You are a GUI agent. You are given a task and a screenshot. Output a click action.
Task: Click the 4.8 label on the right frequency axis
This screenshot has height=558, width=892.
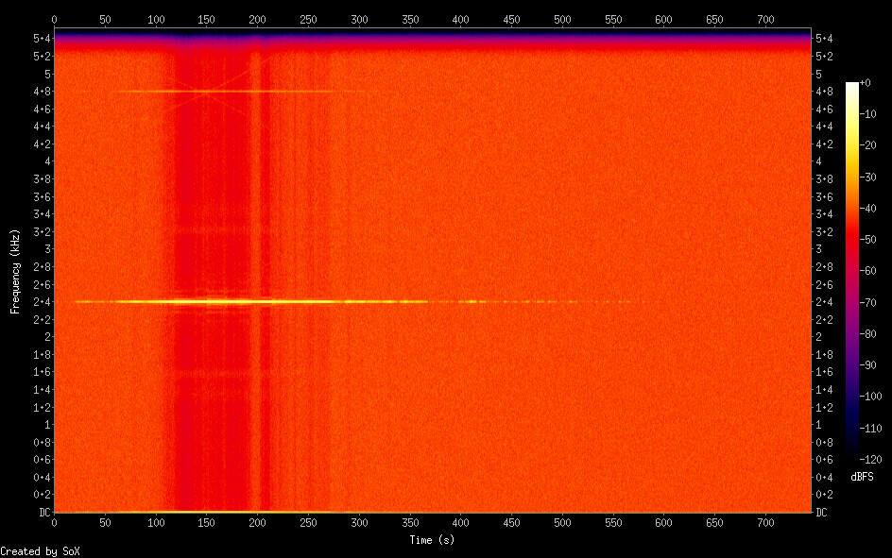click(825, 92)
